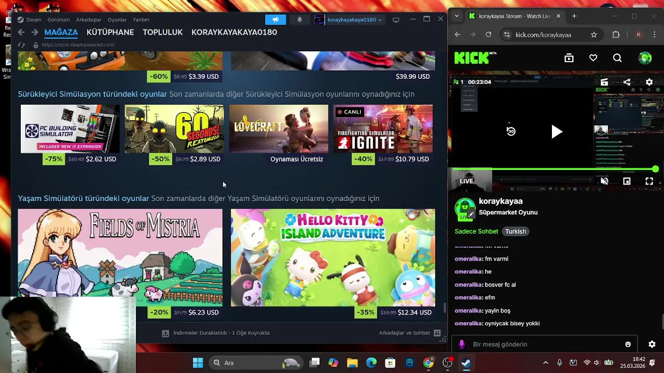
Task: Open Hello Kitty Island Adventure banner
Action: point(333,257)
